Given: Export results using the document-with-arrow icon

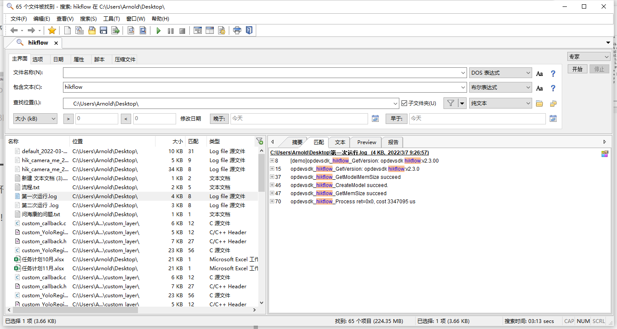Looking at the screenshot, I should click(x=116, y=30).
